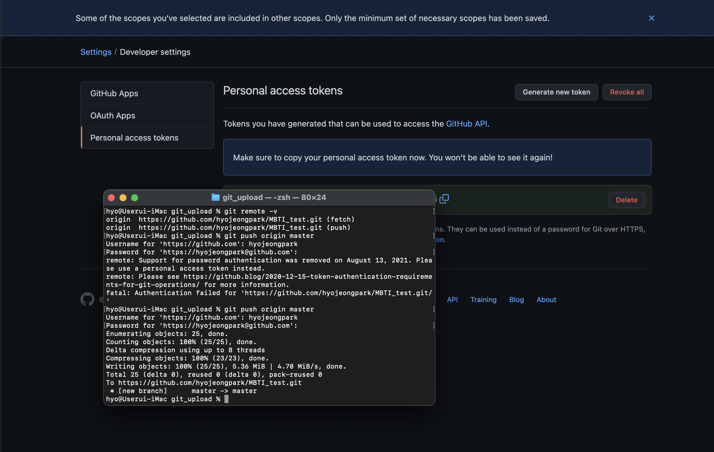Screen dimensions: 714x452
Task: Click the GitHub Octocat footer logo
Action: [x=87, y=299]
